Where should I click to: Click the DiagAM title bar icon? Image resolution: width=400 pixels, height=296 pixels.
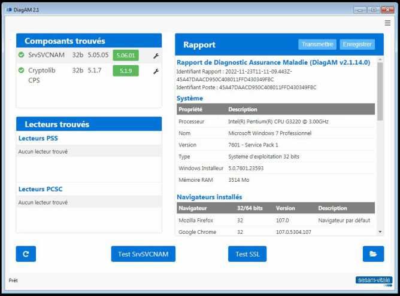[x=9, y=10]
